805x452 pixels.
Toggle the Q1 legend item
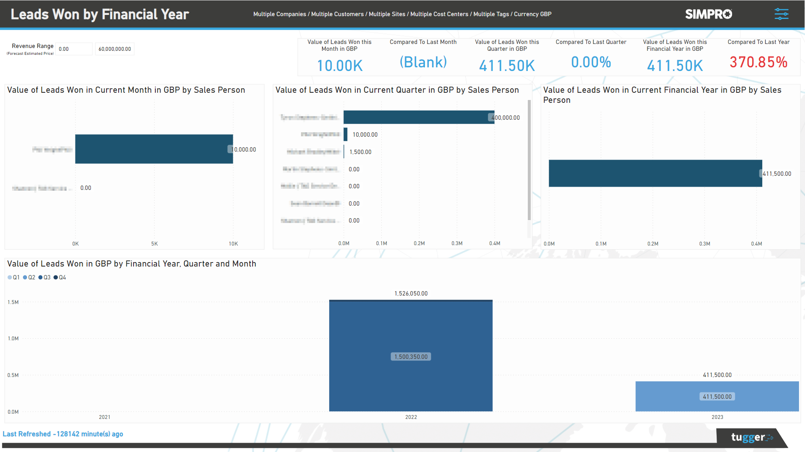pyautogui.click(x=14, y=277)
